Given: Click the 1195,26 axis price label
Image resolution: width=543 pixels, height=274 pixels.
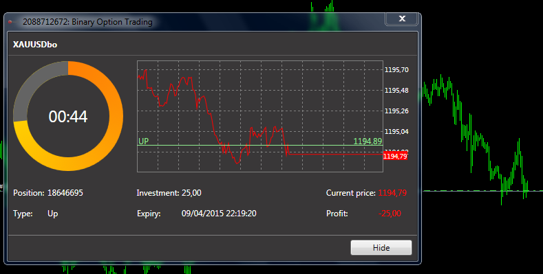Looking at the screenshot, I should click(396, 111).
